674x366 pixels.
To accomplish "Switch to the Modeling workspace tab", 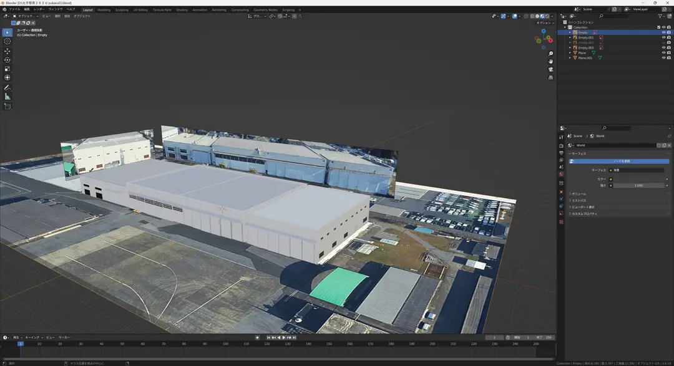I will [x=104, y=10].
